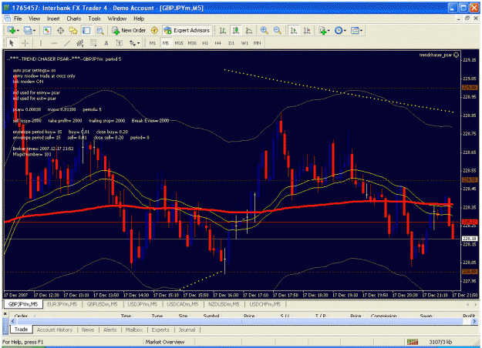482x348 pixels.
Task: Switch chart to line chart icon
Action: 249,30
